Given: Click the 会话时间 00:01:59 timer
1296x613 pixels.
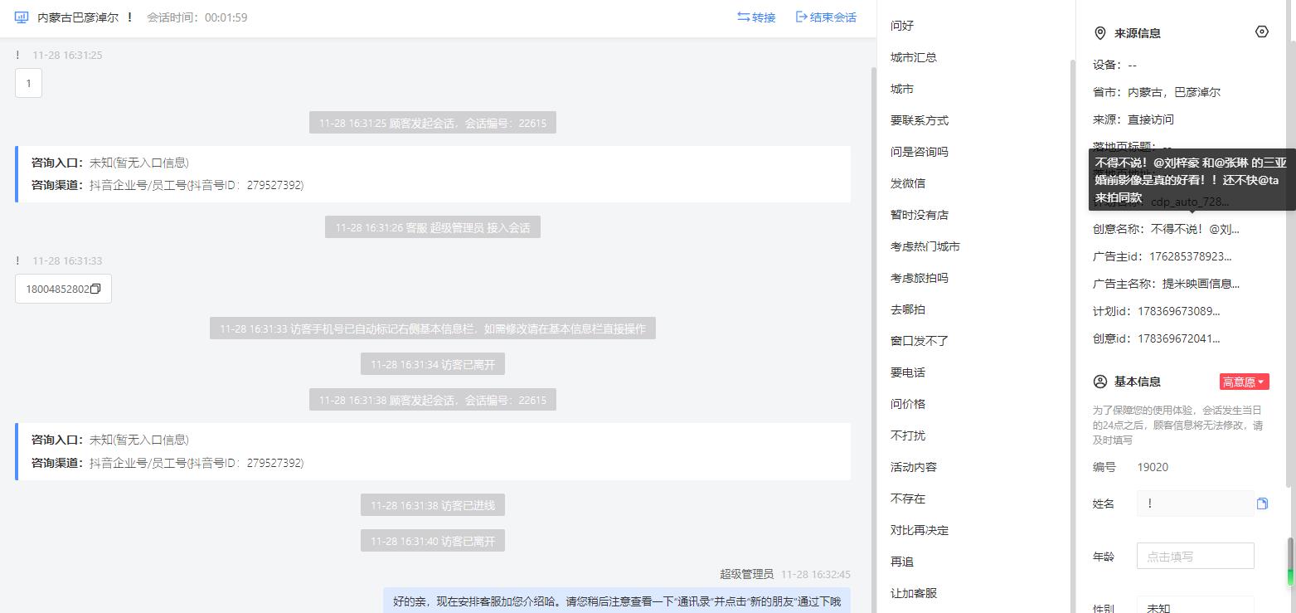Looking at the screenshot, I should (197, 17).
